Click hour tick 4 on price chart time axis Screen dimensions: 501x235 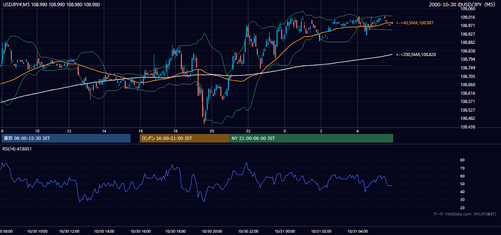[x=358, y=131]
